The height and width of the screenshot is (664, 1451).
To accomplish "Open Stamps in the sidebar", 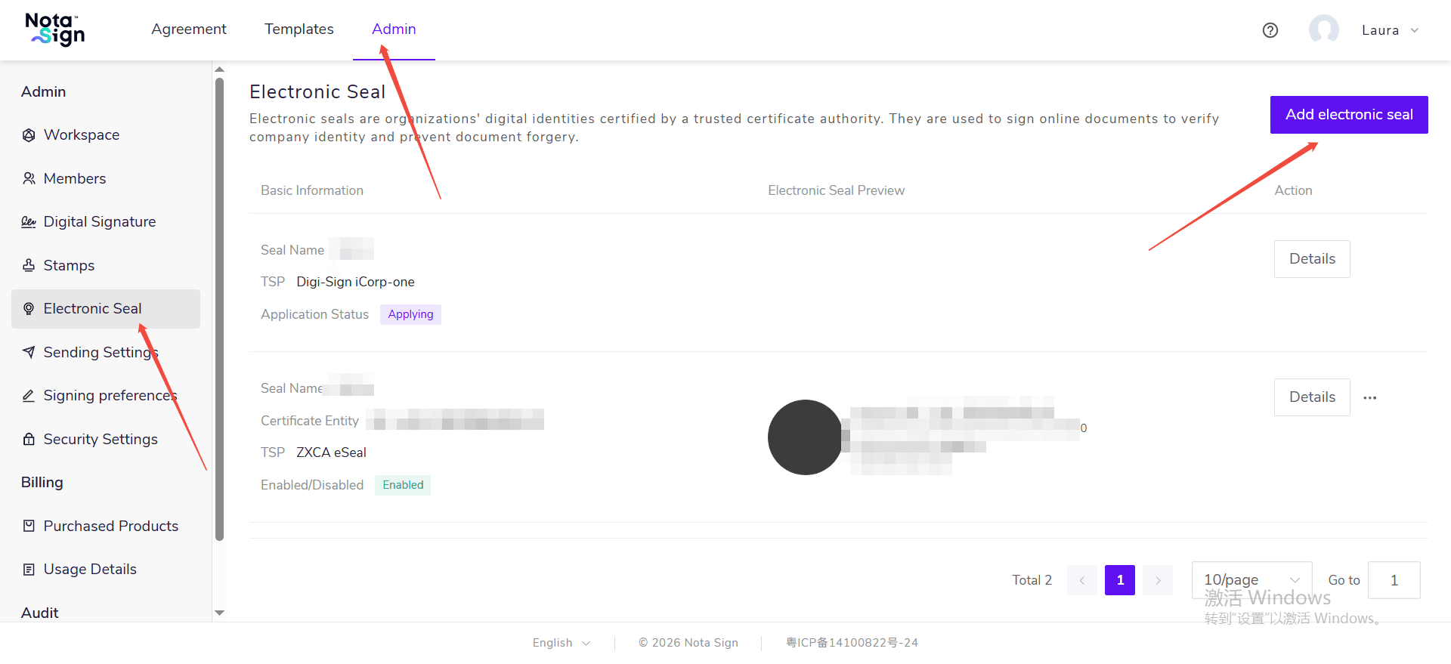I will pyautogui.click(x=106, y=265).
